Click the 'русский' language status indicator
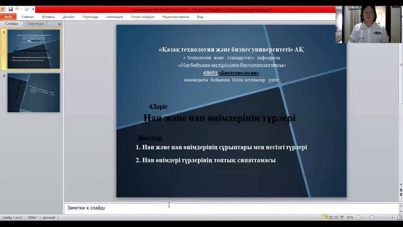The image size is (403, 227). (x=49, y=218)
